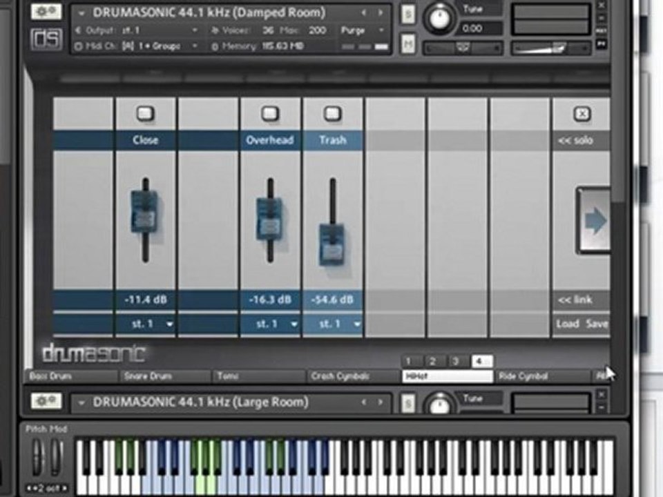The width and height of the screenshot is (663, 497).
Task: Open the Bass Drum tab
Action: 71,376
